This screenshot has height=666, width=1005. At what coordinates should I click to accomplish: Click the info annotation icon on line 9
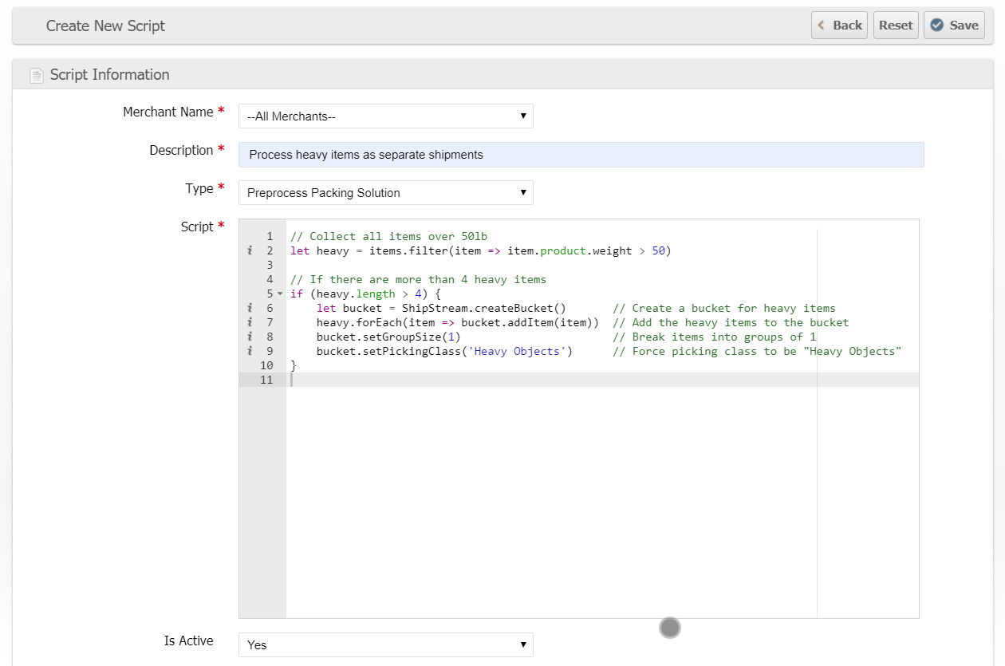(250, 351)
